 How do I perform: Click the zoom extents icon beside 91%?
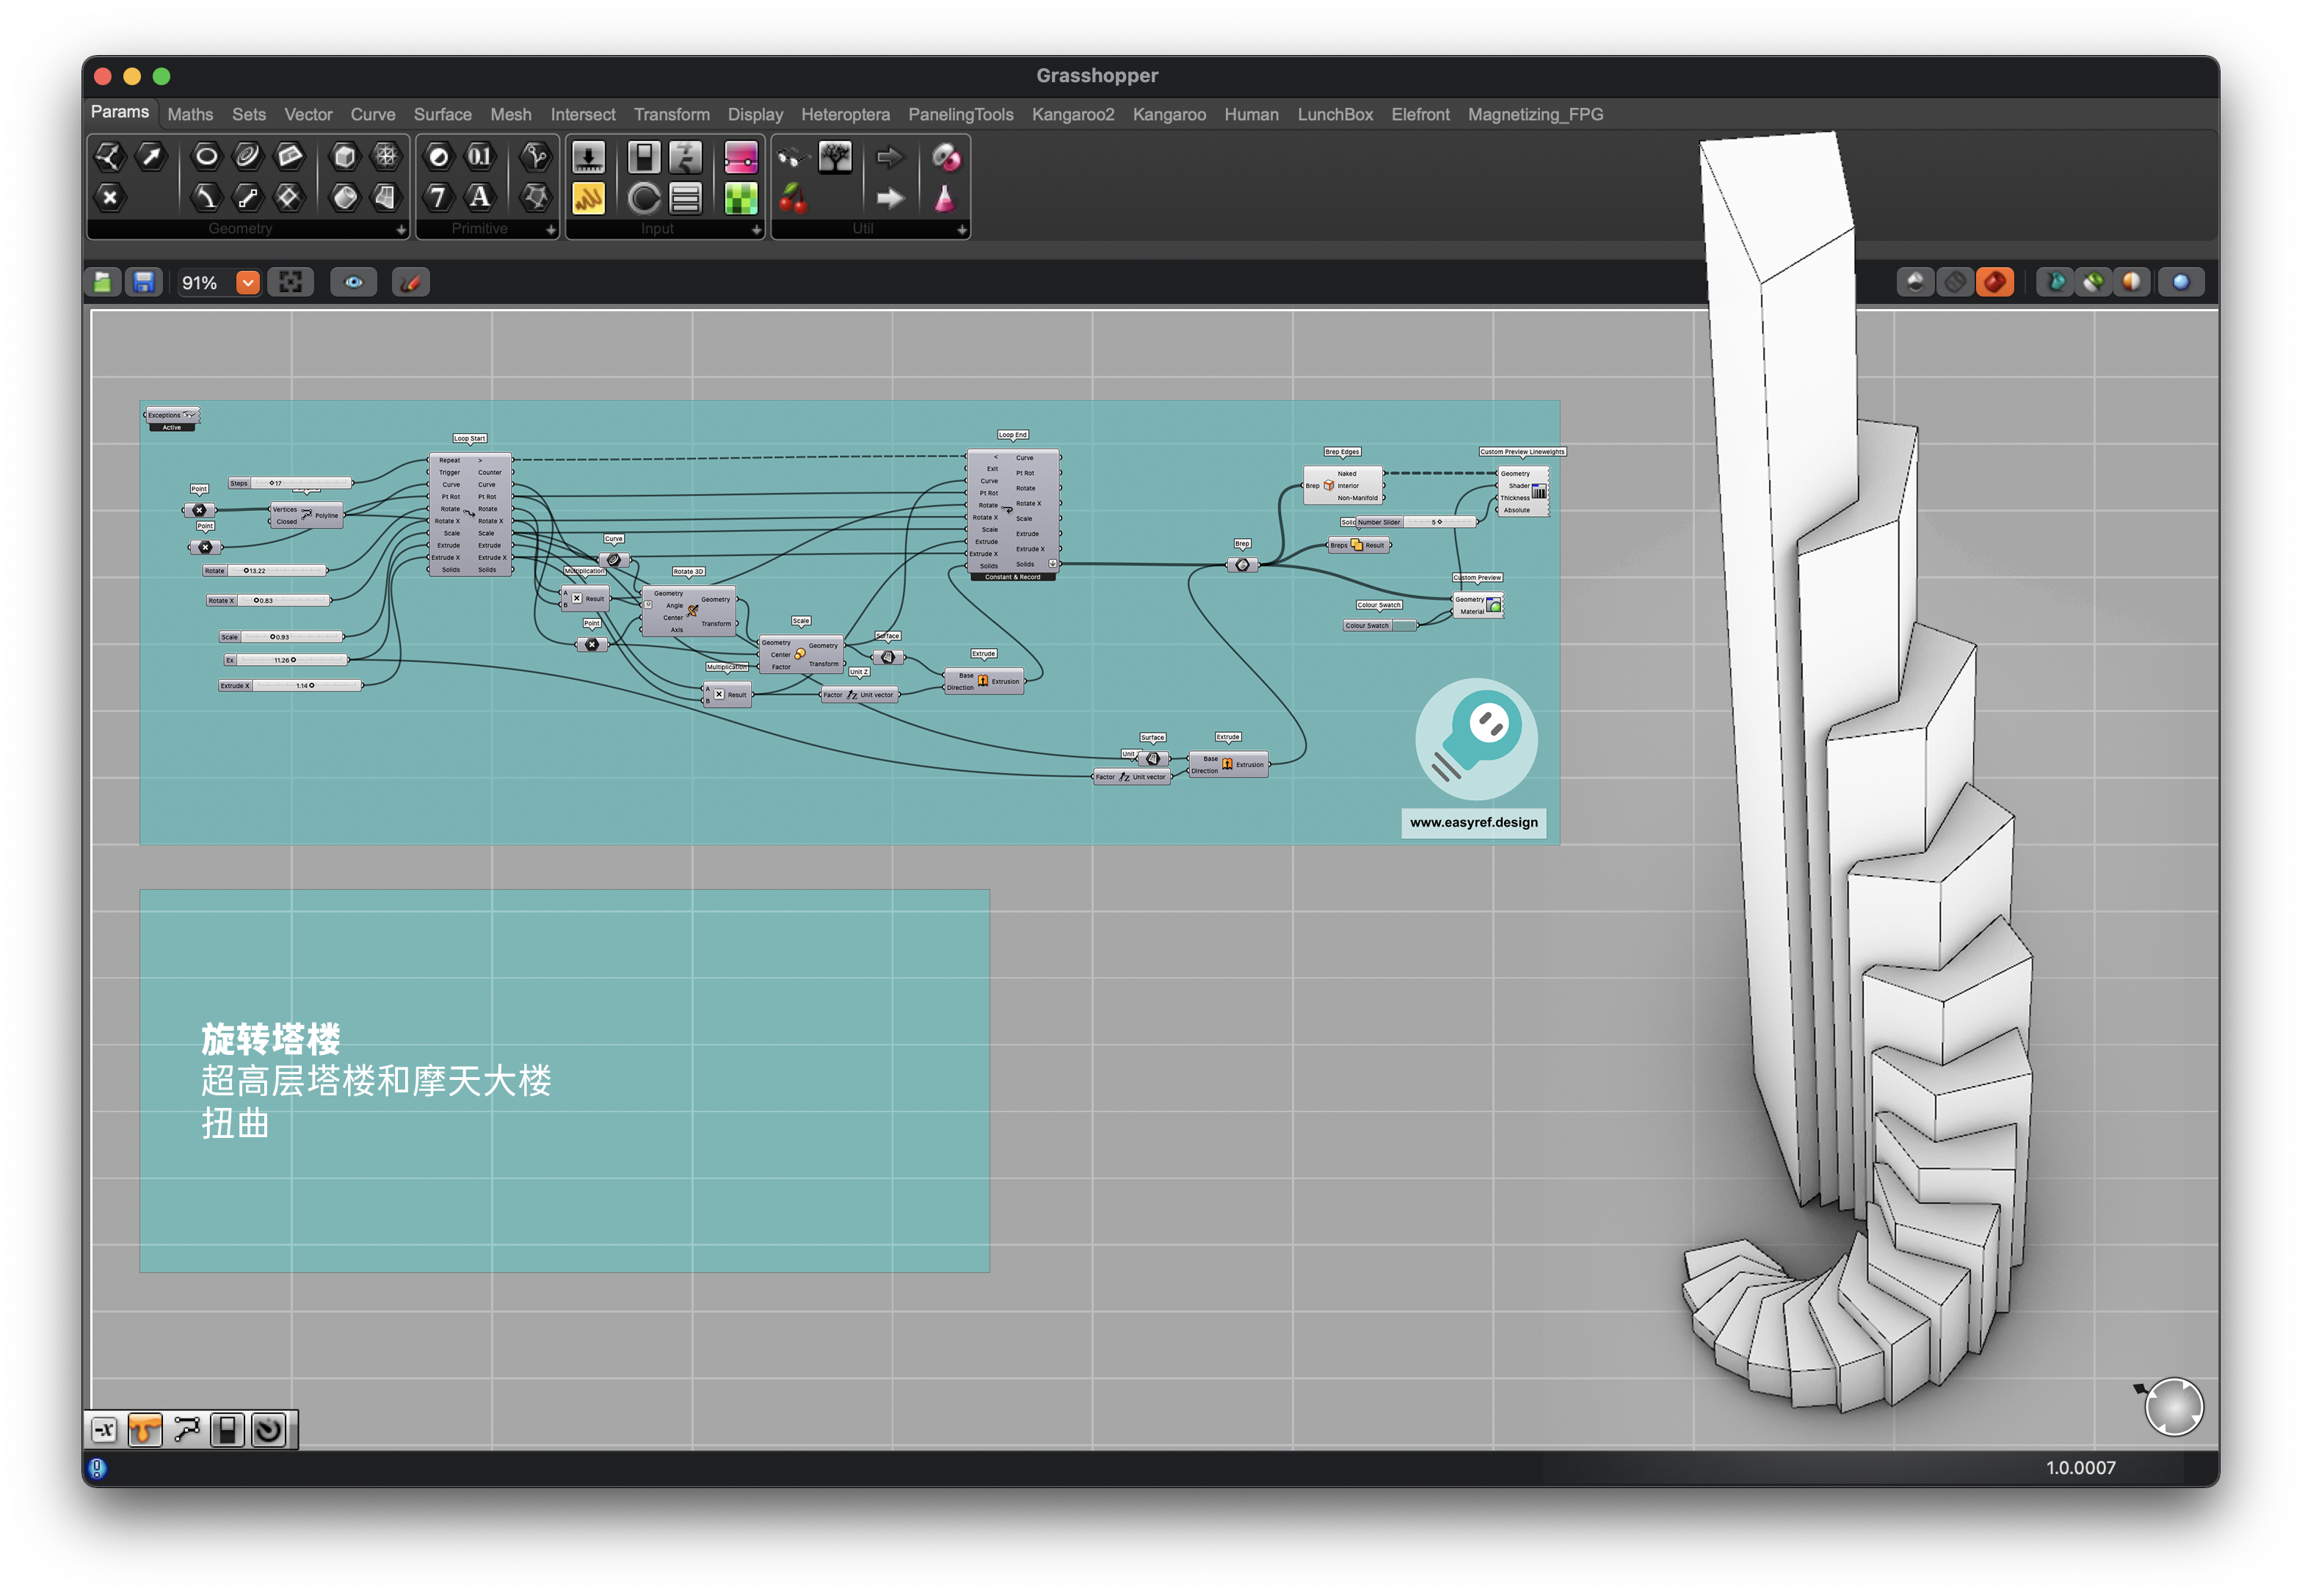[290, 283]
